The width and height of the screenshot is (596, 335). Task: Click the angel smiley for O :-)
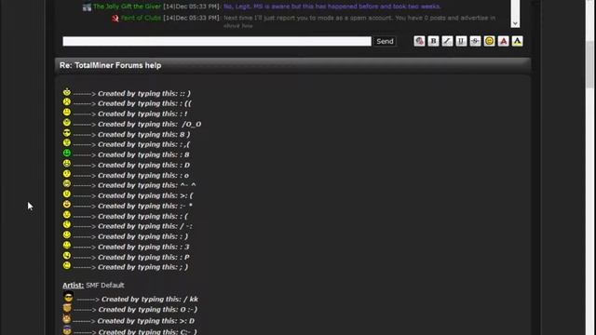tap(67, 308)
